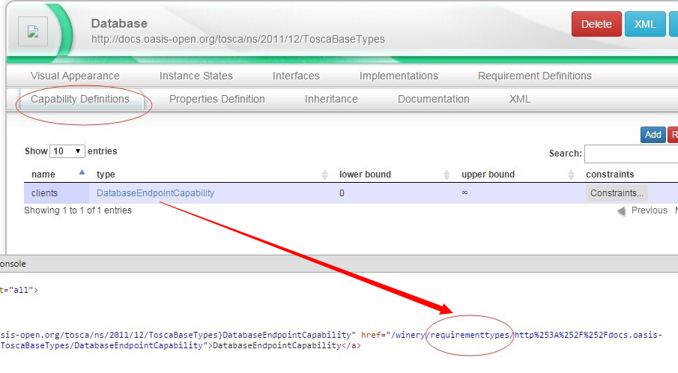Open Properties Definition tab
Image resolution: width=678 pixels, height=373 pixels.
coord(217,99)
